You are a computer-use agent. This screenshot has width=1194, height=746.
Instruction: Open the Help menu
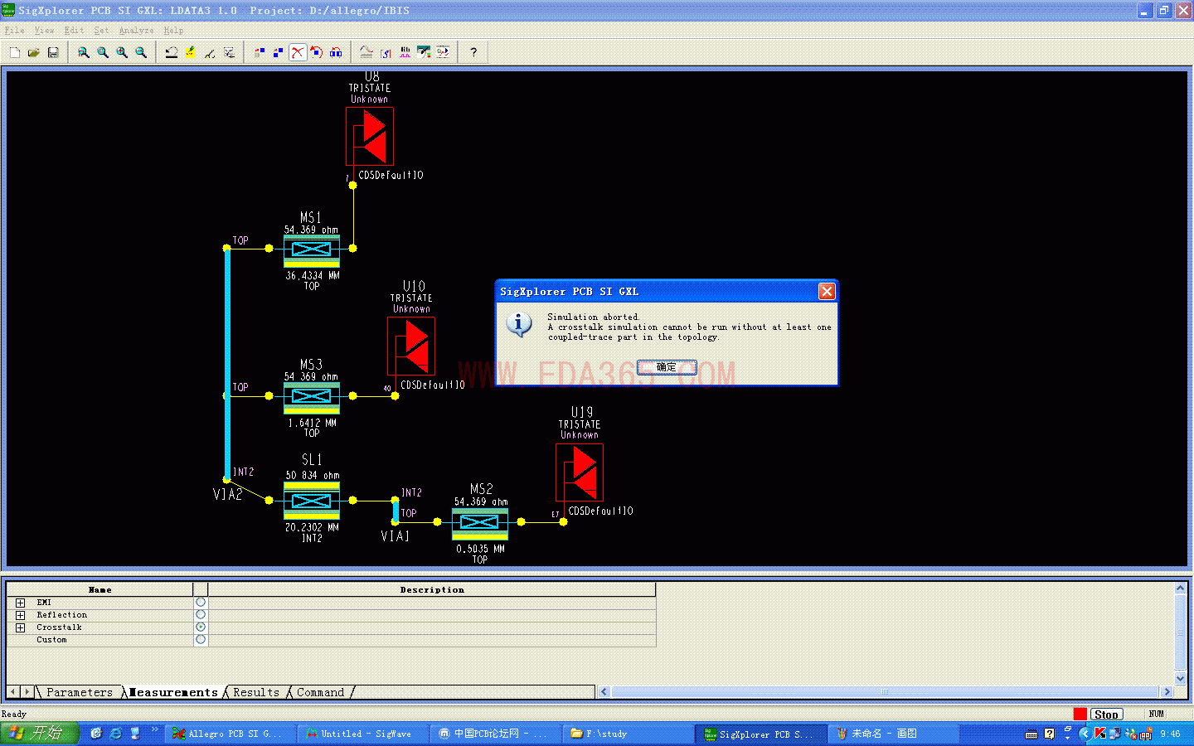pos(173,30)
